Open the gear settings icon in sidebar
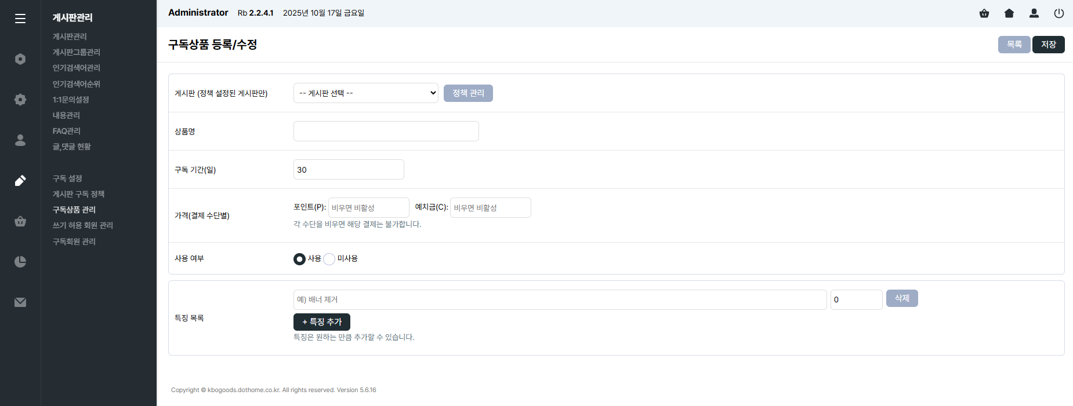Image resolution: width=1073 pixels, height=406 pixels. coord(20,100)
